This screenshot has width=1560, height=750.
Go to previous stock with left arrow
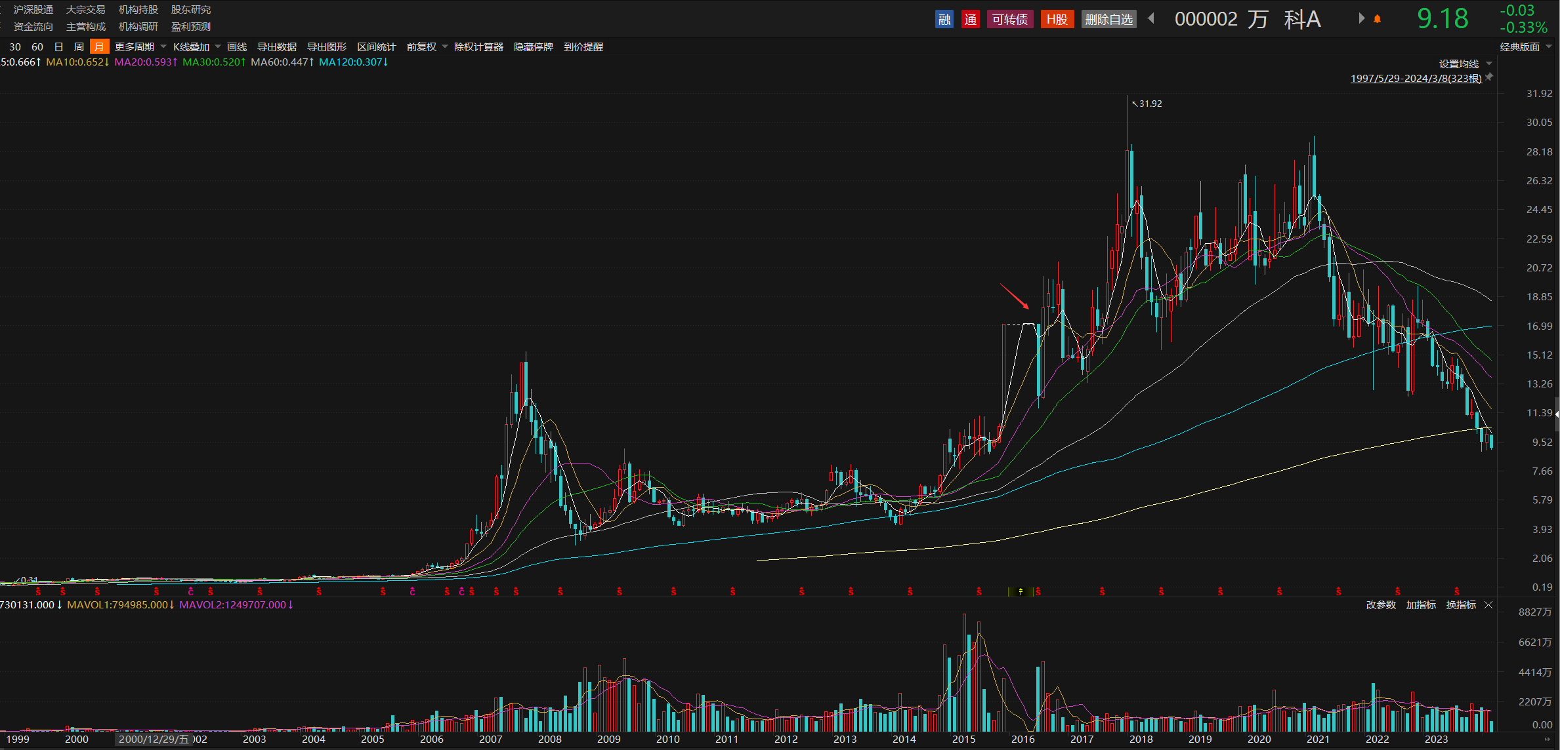coord(1150,19)
